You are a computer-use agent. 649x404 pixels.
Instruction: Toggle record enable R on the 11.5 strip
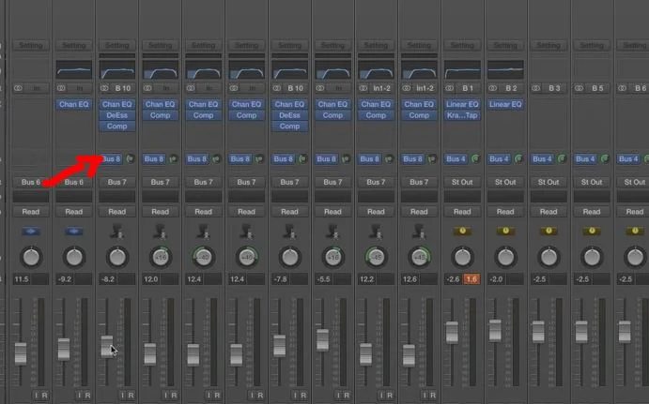click(44, 396)
